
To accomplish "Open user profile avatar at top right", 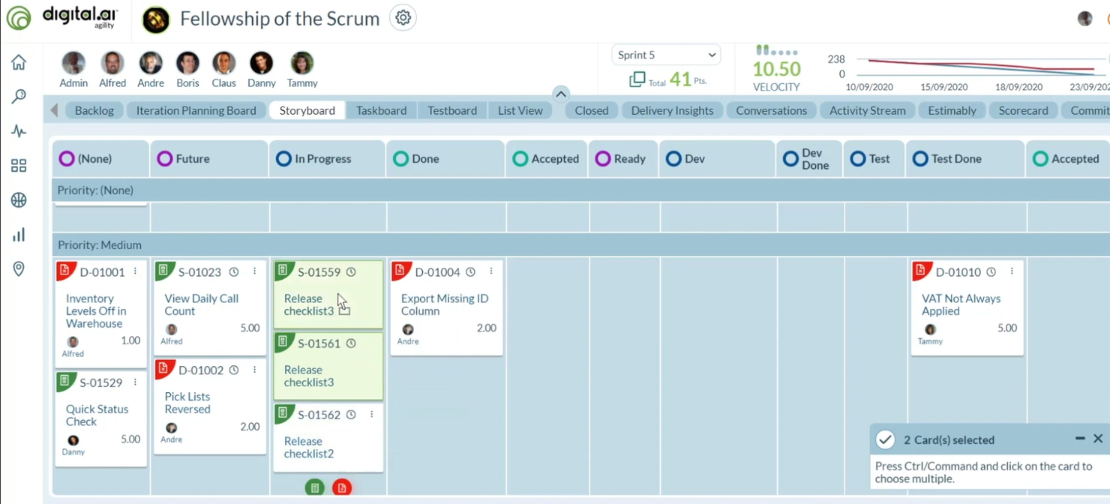I will [x=1085, y=19].
